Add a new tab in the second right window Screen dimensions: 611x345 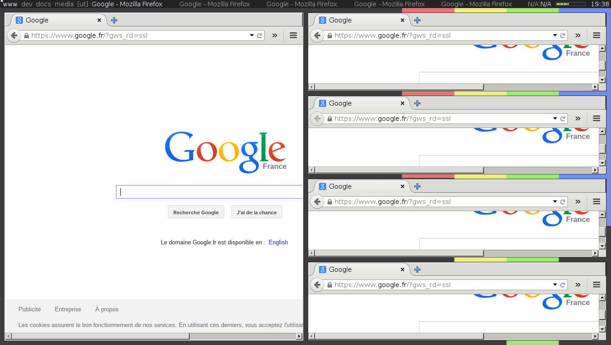(x=417, y=103)
